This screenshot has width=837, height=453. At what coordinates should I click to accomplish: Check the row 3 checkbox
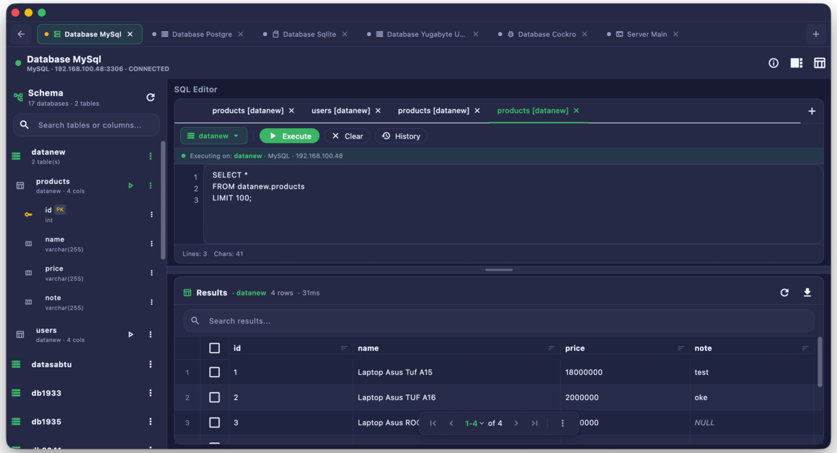coord(214,423)
